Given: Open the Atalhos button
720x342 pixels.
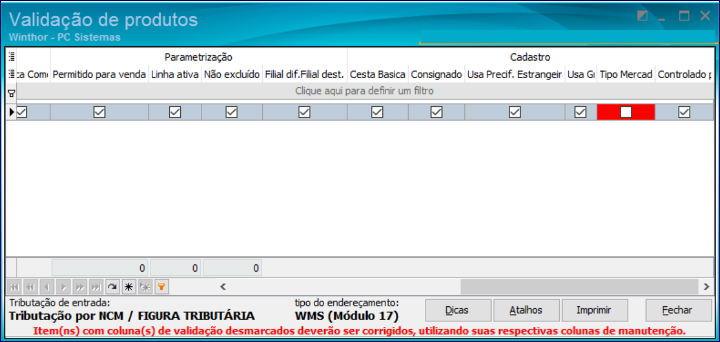Looking at the screenshot, I should click(x=526, y=310).
